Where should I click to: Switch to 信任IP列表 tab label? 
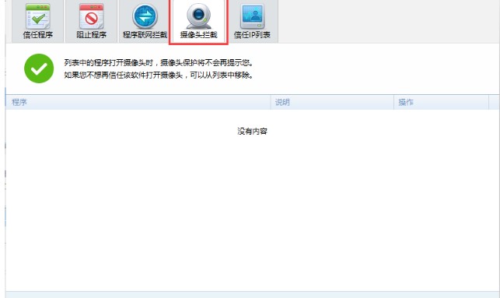click(x=252, y=35)
